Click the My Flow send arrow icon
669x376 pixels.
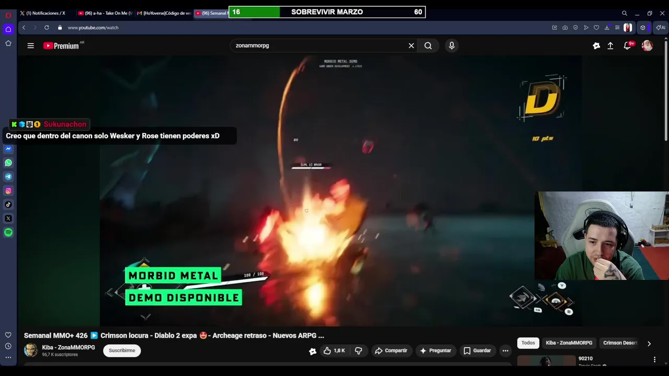pos(586,28)
